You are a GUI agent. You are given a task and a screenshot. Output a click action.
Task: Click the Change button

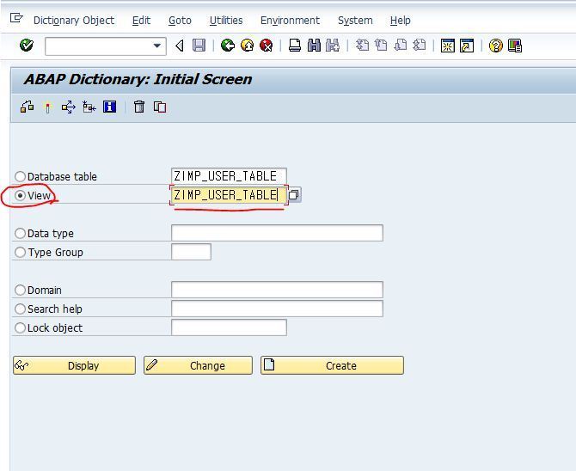(x=198, y=365)
